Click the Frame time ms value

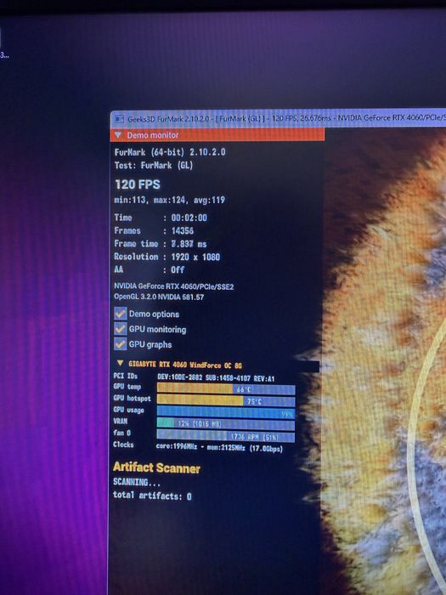click(x=189, y=244)
